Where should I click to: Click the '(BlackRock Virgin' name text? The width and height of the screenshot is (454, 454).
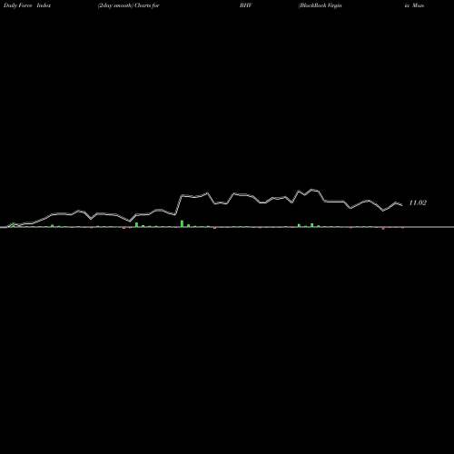321,5
